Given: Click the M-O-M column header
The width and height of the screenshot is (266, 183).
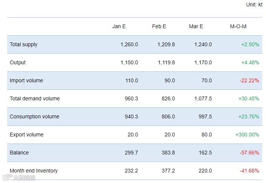Looking at the screenshot, I should coord(238,26).
